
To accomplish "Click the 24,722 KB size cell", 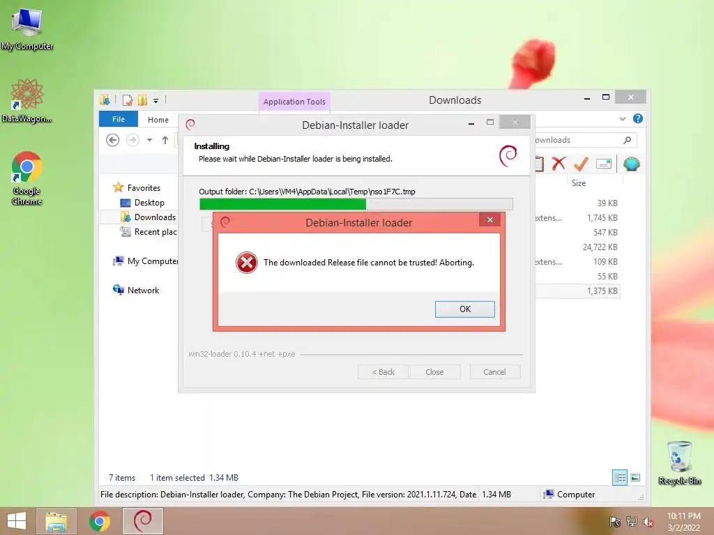I will pyautogui.click(x=600, y=247).
